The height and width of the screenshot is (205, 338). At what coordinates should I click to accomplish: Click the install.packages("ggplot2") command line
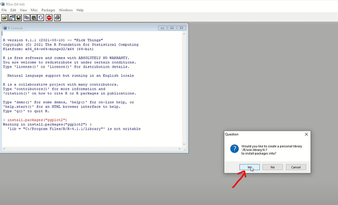coord(35,120)
